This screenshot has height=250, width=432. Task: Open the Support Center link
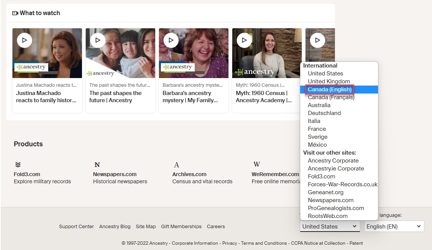click(76, 226)
